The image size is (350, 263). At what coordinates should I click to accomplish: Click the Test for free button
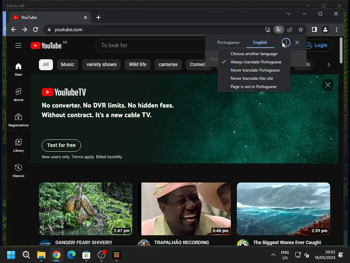click(x=62, y=145)
